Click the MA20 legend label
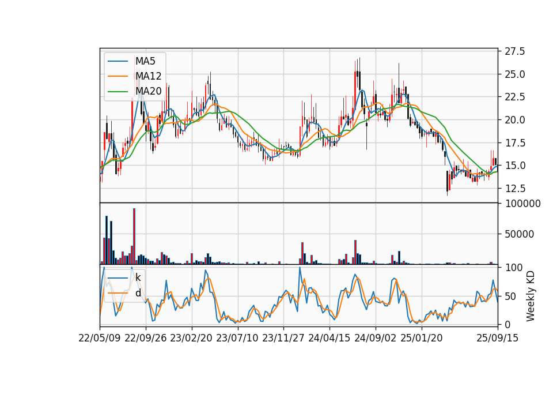This screenshot has height=398, width=553. pos(149,91)
